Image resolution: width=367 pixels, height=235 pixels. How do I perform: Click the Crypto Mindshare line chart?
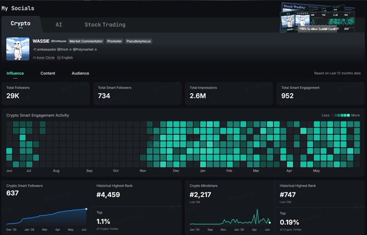pos(230,217)
